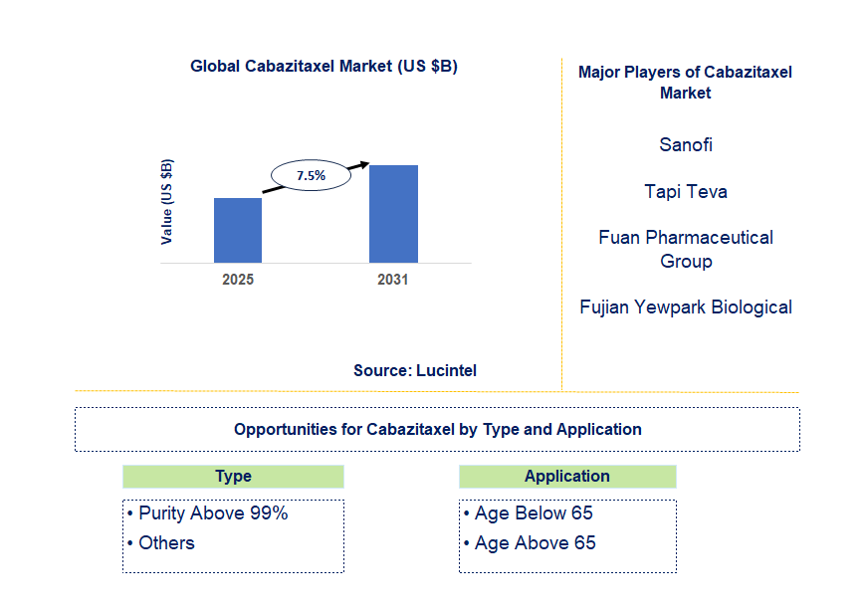Select the 2031 bar in the chart
864x613 pixels.
tap(393, 214)
